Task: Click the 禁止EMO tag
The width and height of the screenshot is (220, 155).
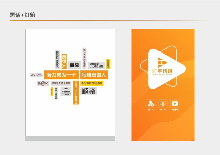Action: point(43,83)
